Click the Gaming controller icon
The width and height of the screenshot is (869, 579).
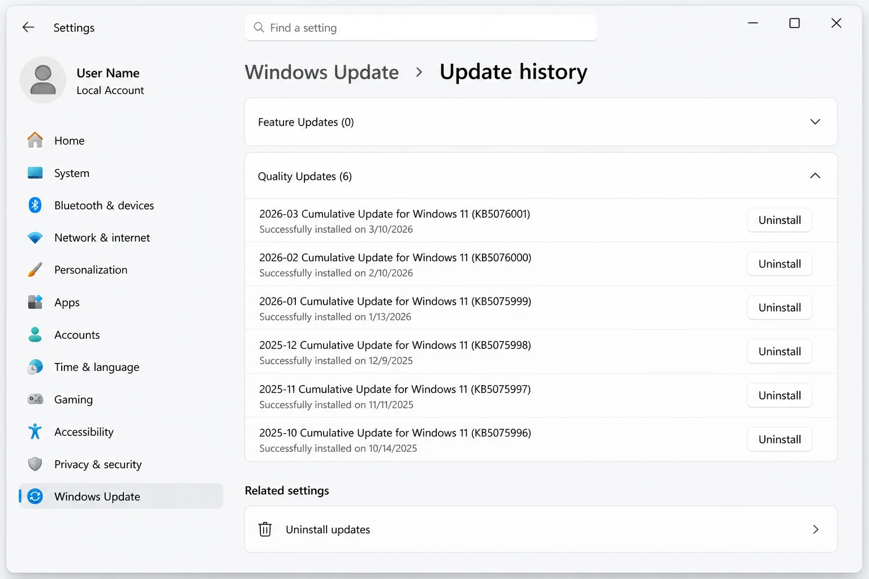pos(35,399)
